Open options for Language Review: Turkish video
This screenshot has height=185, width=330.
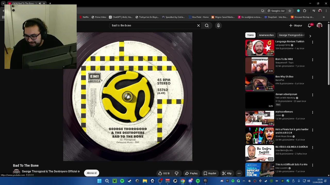coord(312,42)
